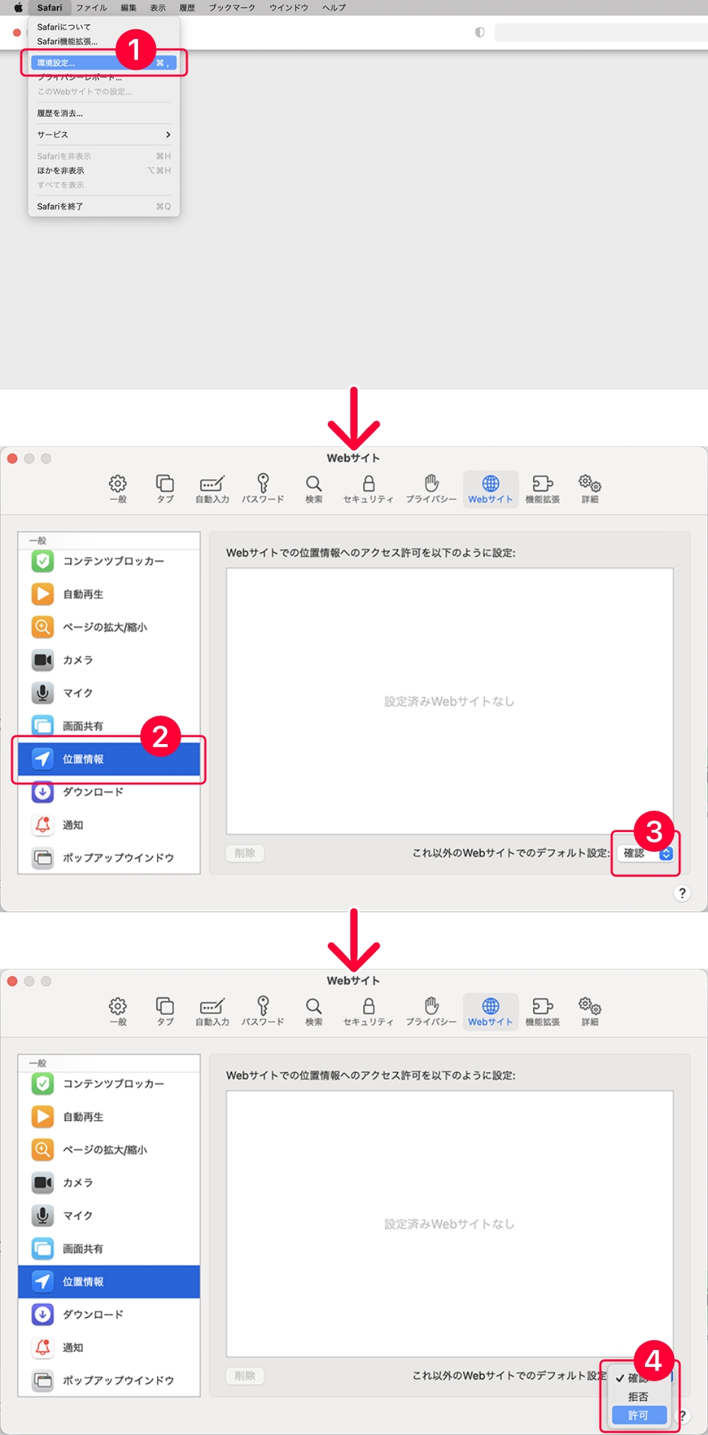708x1435 pixels.
Task: Select ダウンロード in window showing 許可 menu
Action: click(109, 1315)
